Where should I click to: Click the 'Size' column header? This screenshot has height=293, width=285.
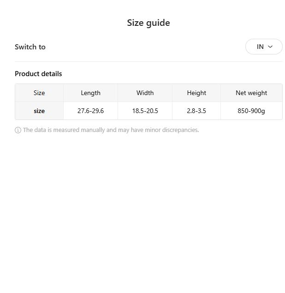point(39,93)
